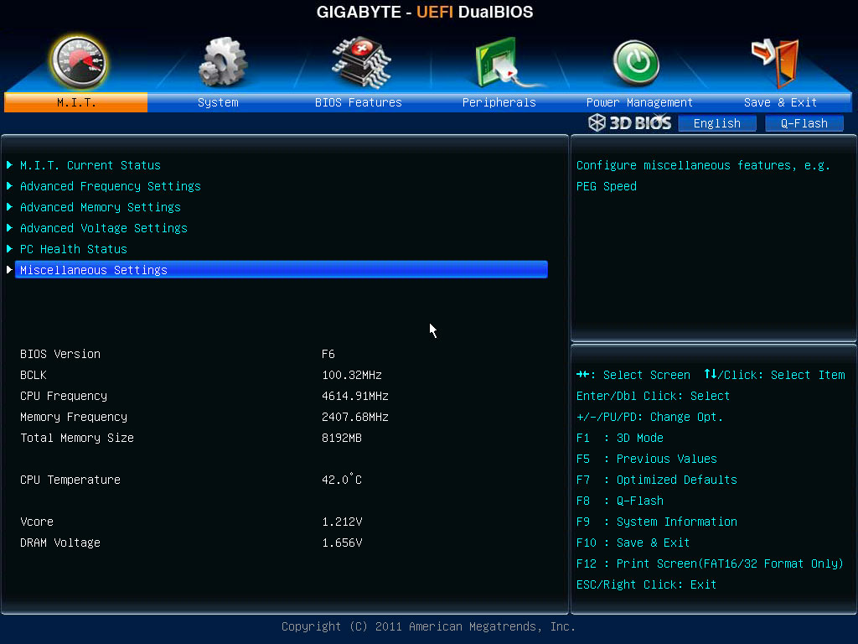Expand arrow beside Advanced Voltage Settings

pyautogui.click(x=9, y=228)
